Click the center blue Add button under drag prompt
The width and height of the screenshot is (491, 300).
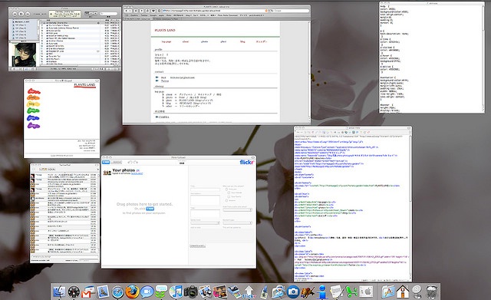[x=150, y=209]
